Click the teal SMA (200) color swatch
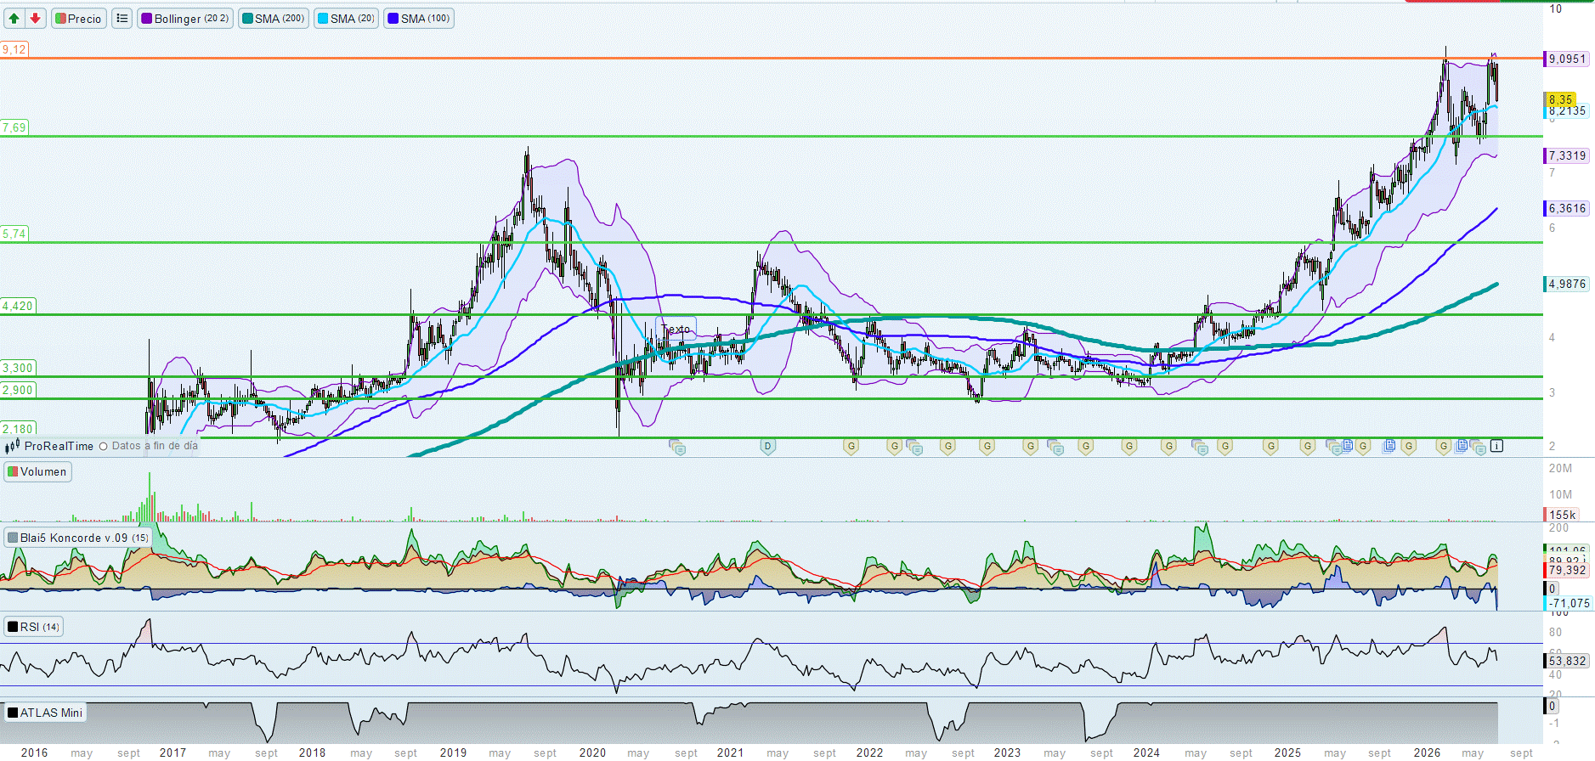The width and height of the screenshot is (1595, 761). (247, 19)
